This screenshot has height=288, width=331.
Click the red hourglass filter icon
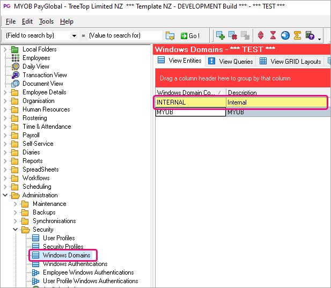click(x=273, y=35)
